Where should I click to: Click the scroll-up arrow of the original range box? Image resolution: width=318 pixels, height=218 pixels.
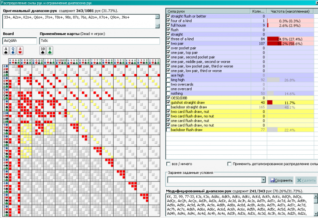[157, 17]
